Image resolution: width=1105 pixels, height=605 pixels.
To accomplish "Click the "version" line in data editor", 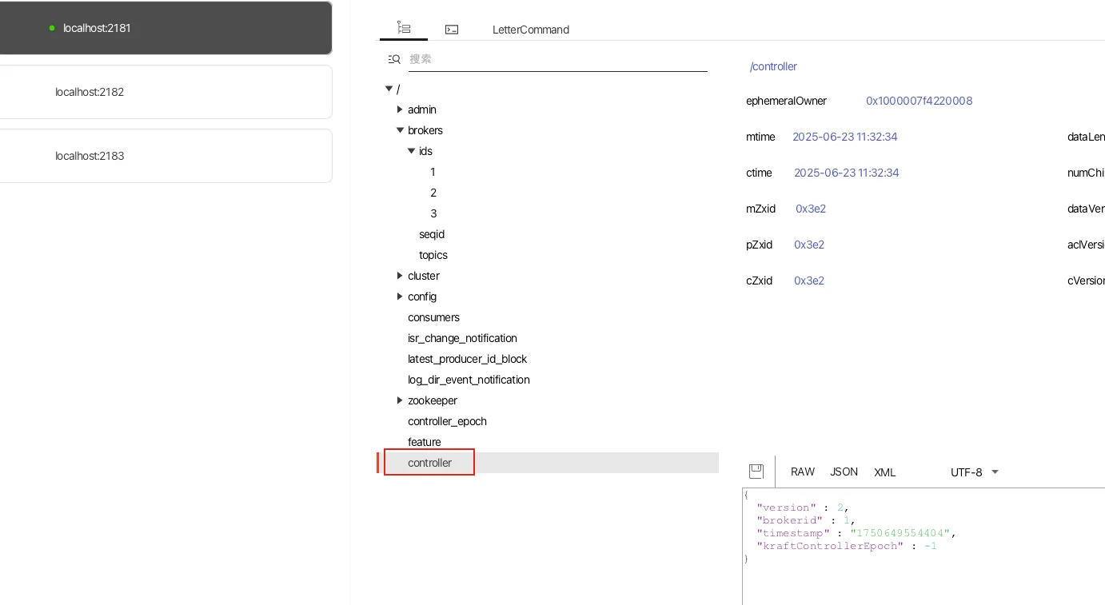I will point(803,507).
